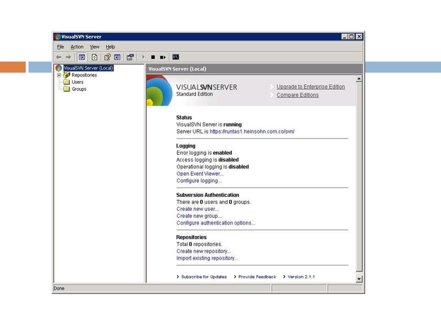Click Create new group link
This screenshot has width=441, height=330.
click(199, 216)
